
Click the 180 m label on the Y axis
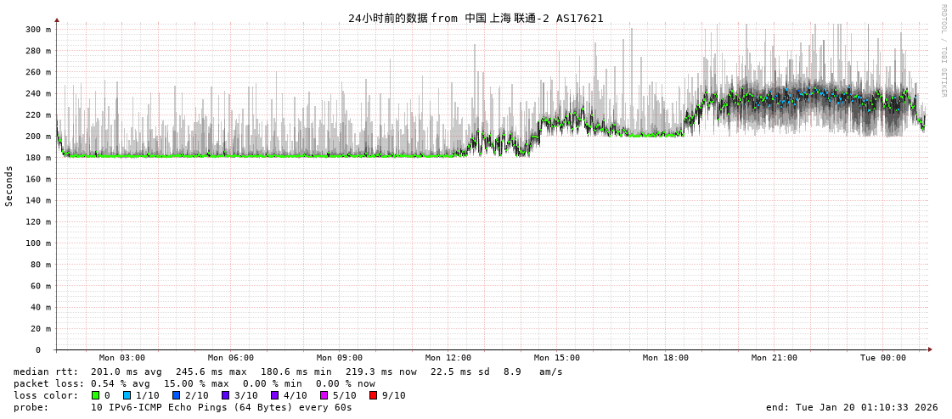pyautogui.click(x=37, y=158)
